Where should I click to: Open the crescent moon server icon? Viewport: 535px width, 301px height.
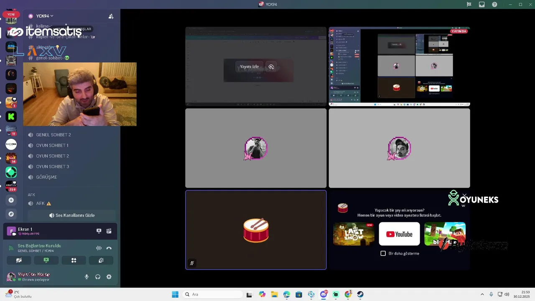click(11, 74)
